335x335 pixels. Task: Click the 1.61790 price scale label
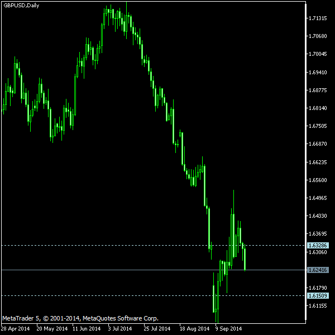coord(318,288)
